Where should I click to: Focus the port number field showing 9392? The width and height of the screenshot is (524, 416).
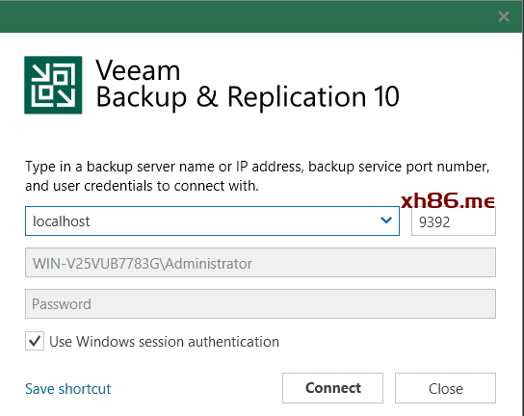point(454,221)
